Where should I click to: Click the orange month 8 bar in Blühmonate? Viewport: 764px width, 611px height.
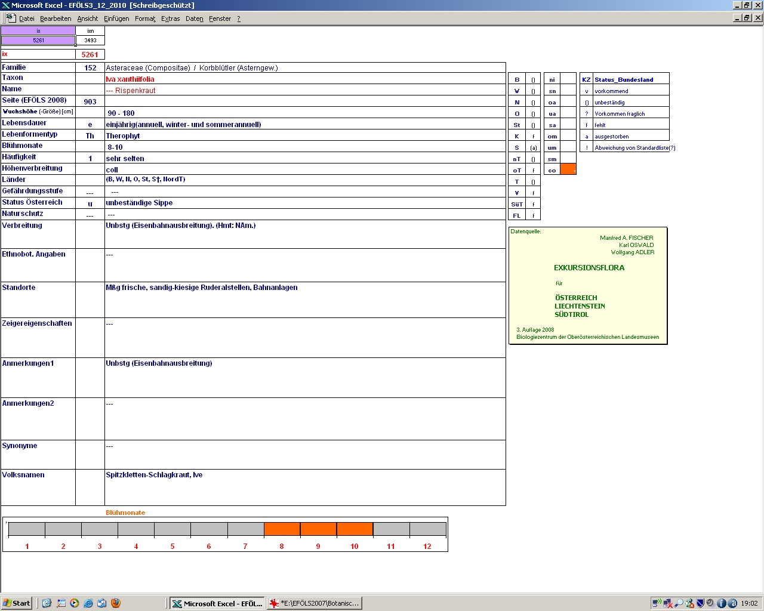(282, 529)
